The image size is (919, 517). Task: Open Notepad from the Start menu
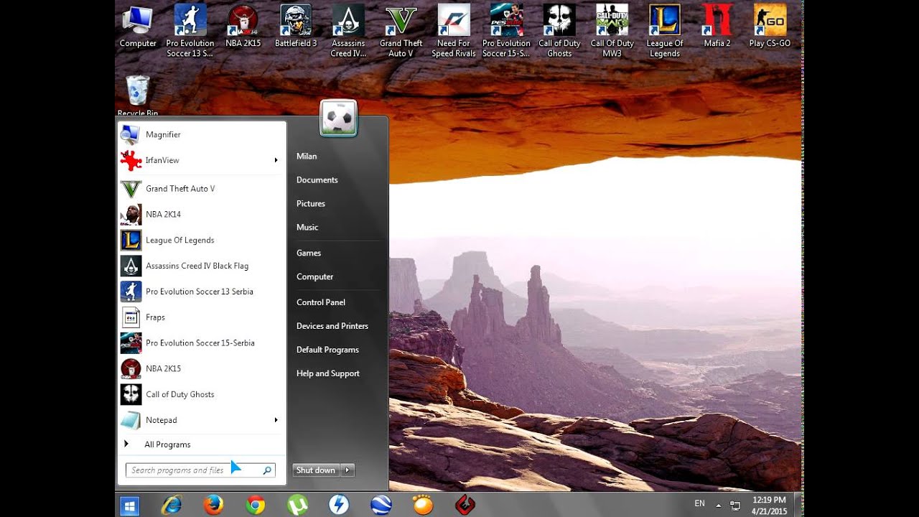[x=202, y=420]
